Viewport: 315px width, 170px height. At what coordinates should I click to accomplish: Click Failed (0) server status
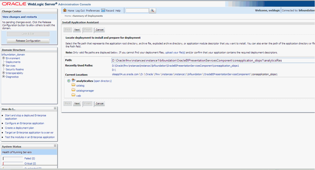pyautogui.click(x=29, y=158)
